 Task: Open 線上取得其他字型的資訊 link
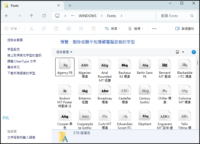[24, 55]
